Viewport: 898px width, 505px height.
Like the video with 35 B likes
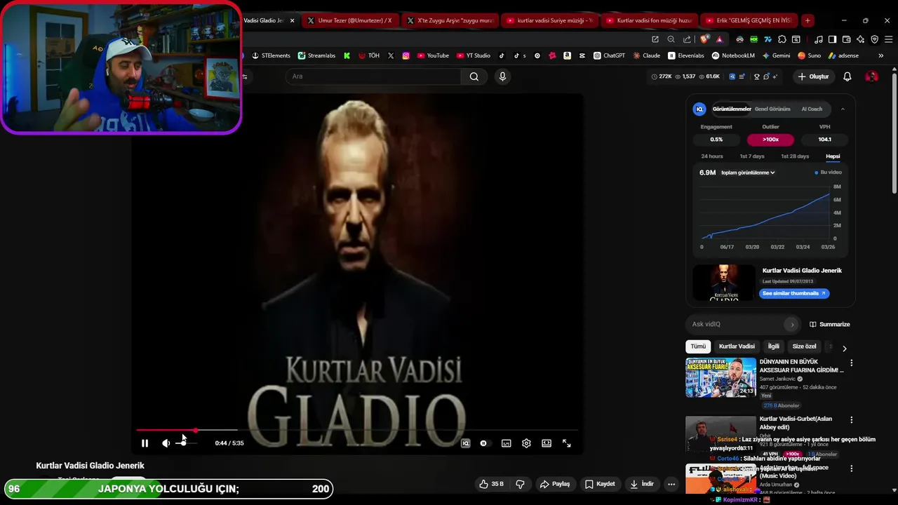[491, 484]
